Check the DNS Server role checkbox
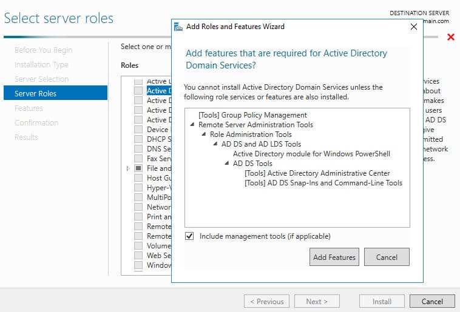The image size is (460, 312). (x=138, y=148)
